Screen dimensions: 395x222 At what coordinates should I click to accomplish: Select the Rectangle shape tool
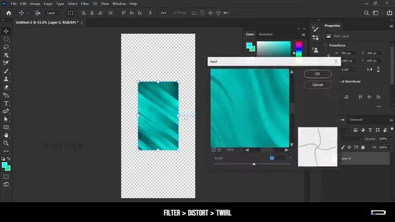[x=6, y=128]
